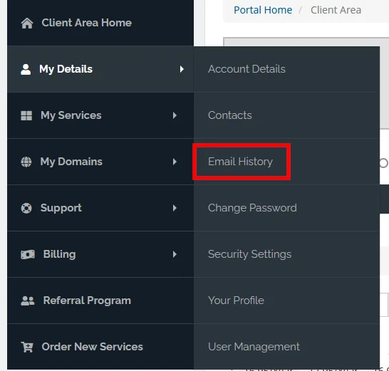389x371 pixels.
Task: Open the Referral Program menu item
Action: (x=87, y=301)
